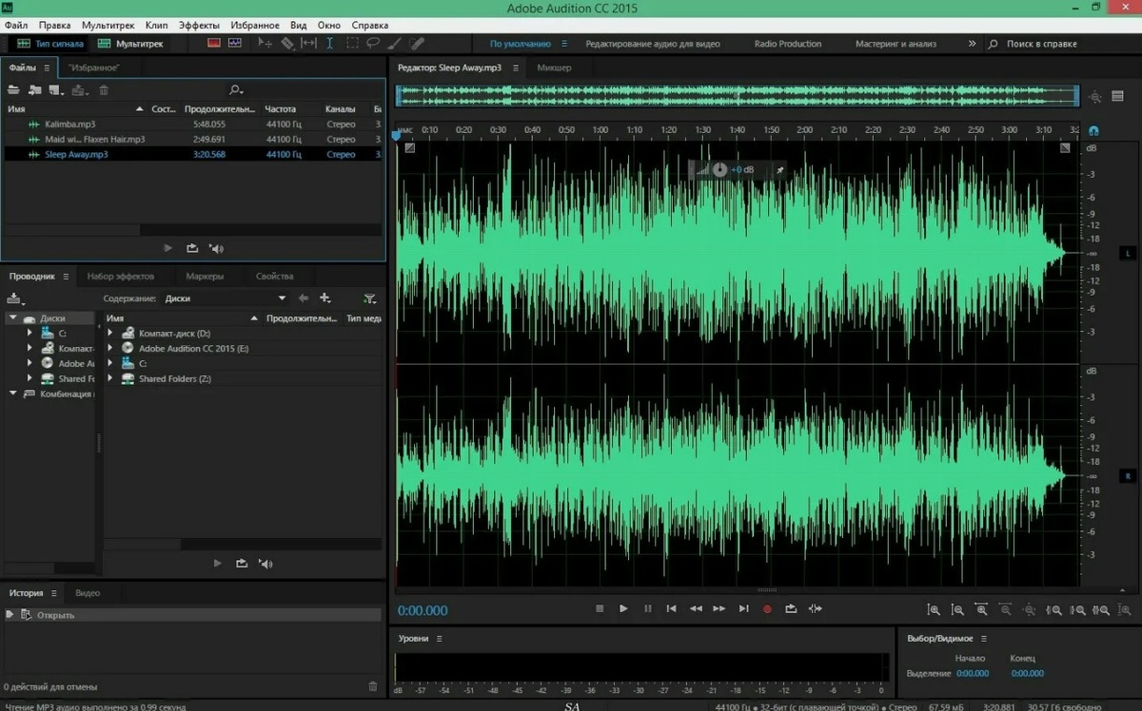Click Rewind transport button

(x=696, y=608)
